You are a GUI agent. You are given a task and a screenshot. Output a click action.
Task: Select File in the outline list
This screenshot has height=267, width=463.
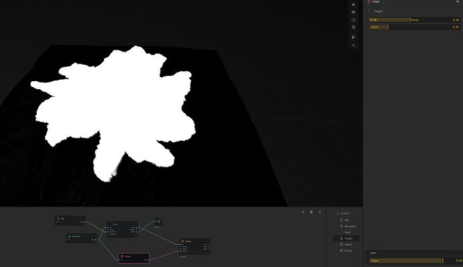[346, 220]
